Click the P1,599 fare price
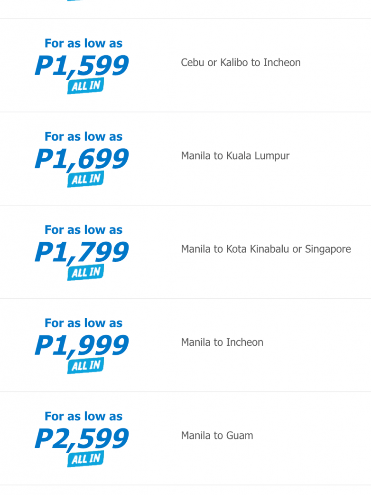The image size is (371, 495). point(82,66)
